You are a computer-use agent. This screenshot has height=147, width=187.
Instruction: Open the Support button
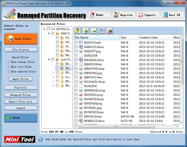point(148,15)
